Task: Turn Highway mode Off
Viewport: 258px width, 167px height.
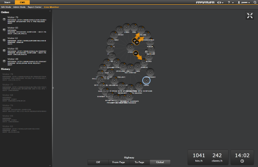Action: tap(98, 162)
